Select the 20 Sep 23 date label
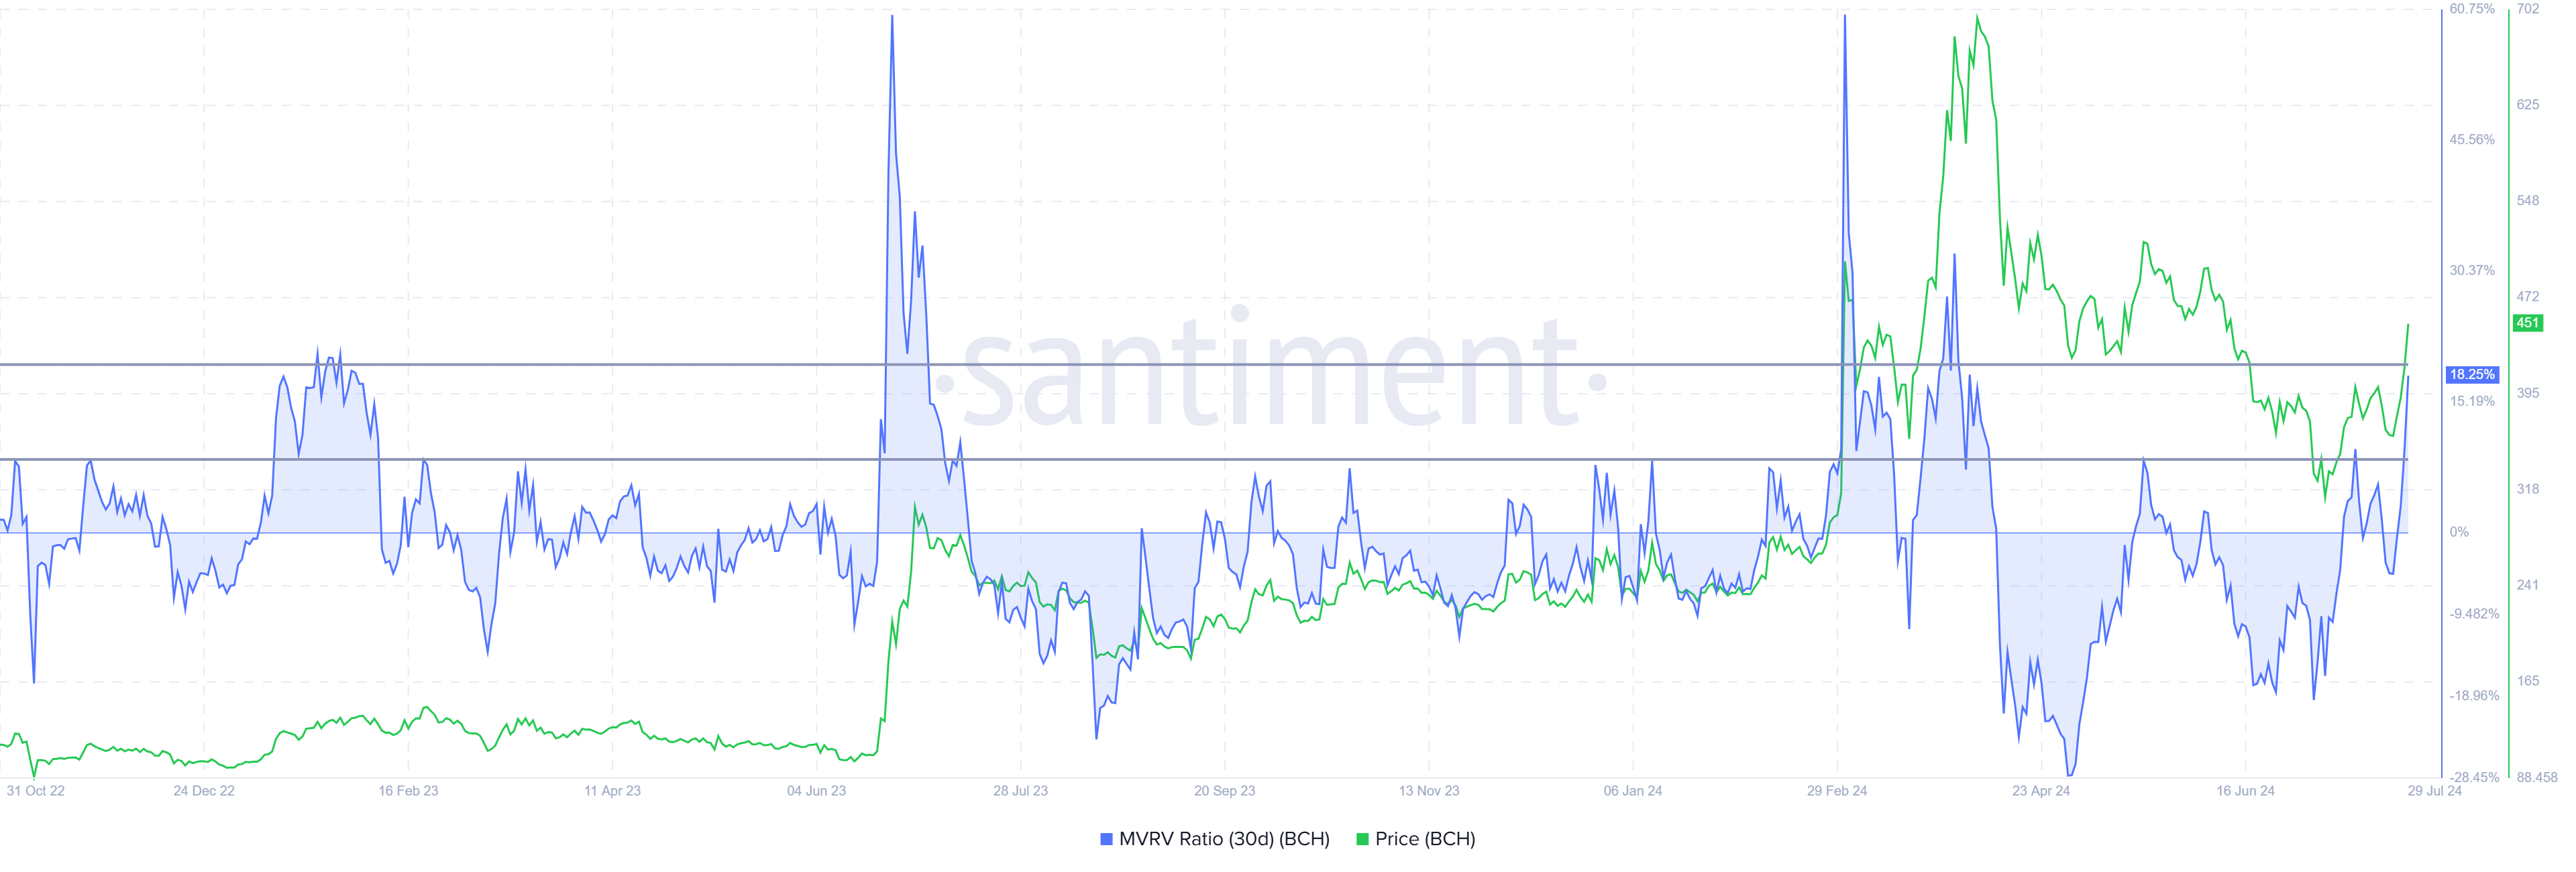 coord(1224,791)
